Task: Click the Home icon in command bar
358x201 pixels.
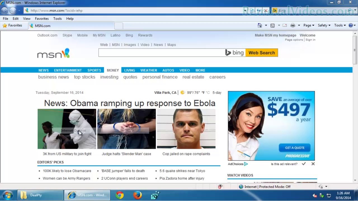Action: point(260,25)
